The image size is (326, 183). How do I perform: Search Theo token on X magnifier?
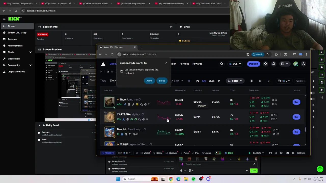pyautogui.click(x=141, y=104)
